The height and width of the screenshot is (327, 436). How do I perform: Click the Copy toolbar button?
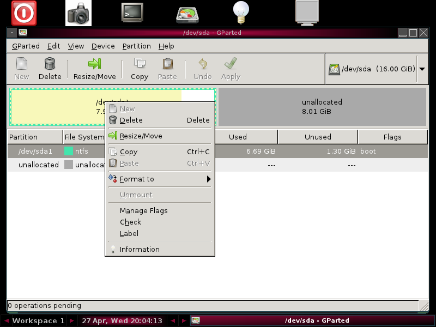[140, 69]
